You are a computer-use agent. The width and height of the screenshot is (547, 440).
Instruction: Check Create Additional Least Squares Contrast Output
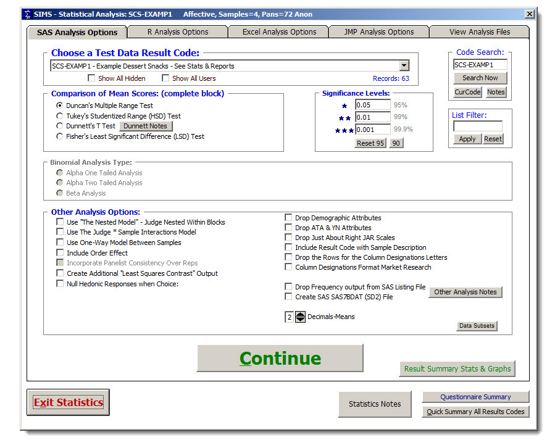click(60, 273)
